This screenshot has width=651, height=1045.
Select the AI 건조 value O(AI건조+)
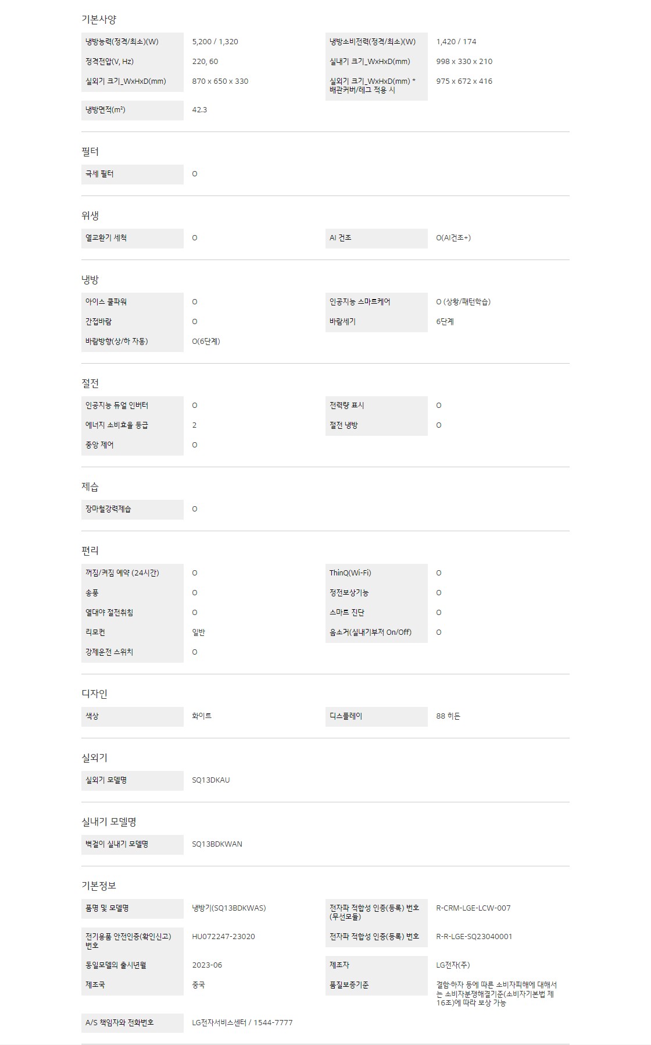coord(453,238)
